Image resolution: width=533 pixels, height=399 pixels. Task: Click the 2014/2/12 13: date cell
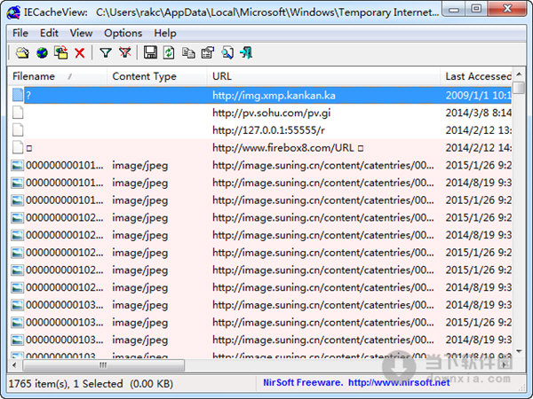(x=478, y=130)
